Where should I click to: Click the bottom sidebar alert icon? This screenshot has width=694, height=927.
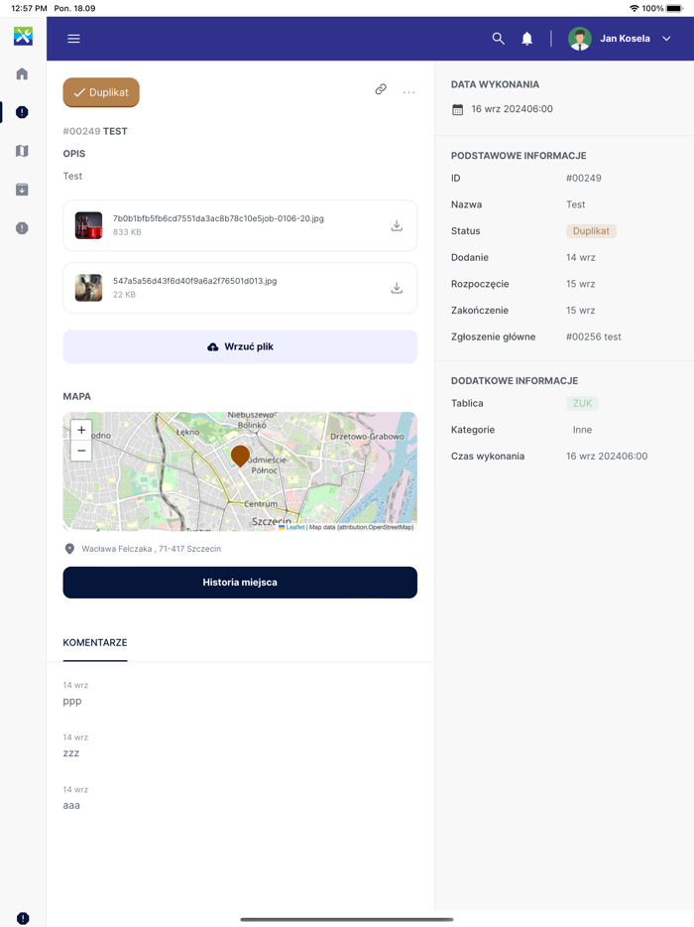23,918
